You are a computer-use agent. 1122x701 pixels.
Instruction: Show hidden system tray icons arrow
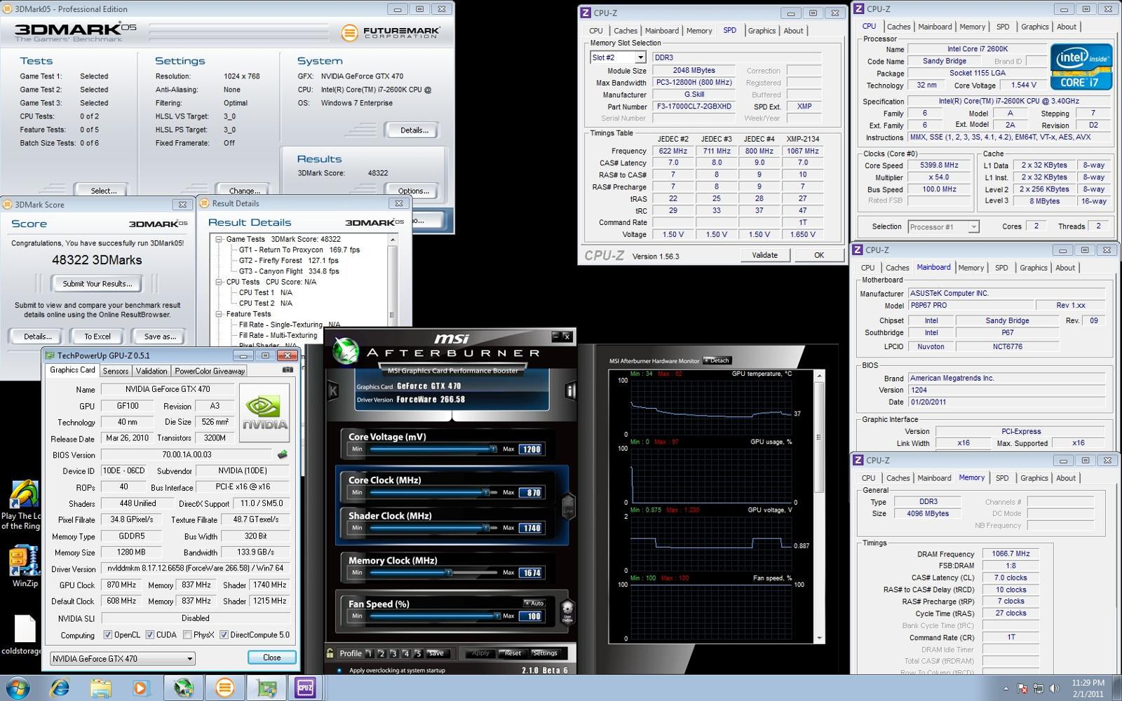(x=1006, y=688)
